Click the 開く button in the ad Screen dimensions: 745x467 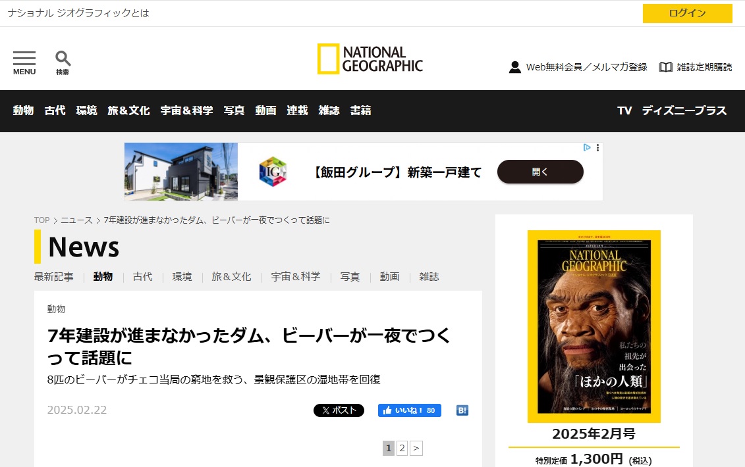(539, 172)
